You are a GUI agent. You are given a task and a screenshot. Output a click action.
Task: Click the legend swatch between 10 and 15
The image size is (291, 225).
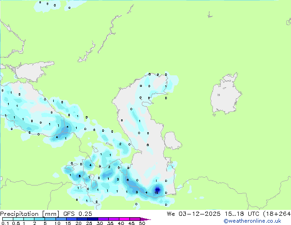pyautogui.click(x=61, y=219)
